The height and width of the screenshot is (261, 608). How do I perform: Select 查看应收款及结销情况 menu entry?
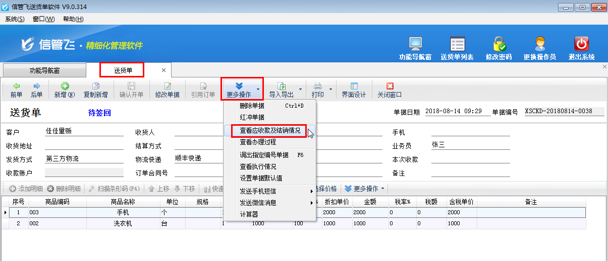tap(270, 131)
